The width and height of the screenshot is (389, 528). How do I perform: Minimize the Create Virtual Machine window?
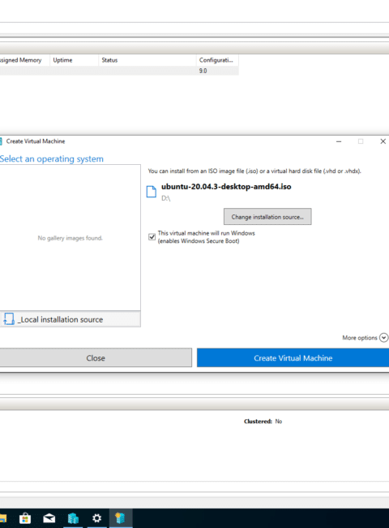click(339, 141)
